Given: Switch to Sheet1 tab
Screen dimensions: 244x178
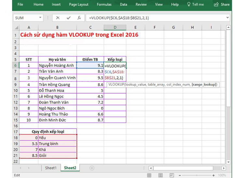Looking at the screenshot, I should point(50,168).
